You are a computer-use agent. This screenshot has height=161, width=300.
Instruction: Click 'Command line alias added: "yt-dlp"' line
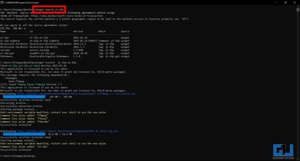click(x=24, y=147)
